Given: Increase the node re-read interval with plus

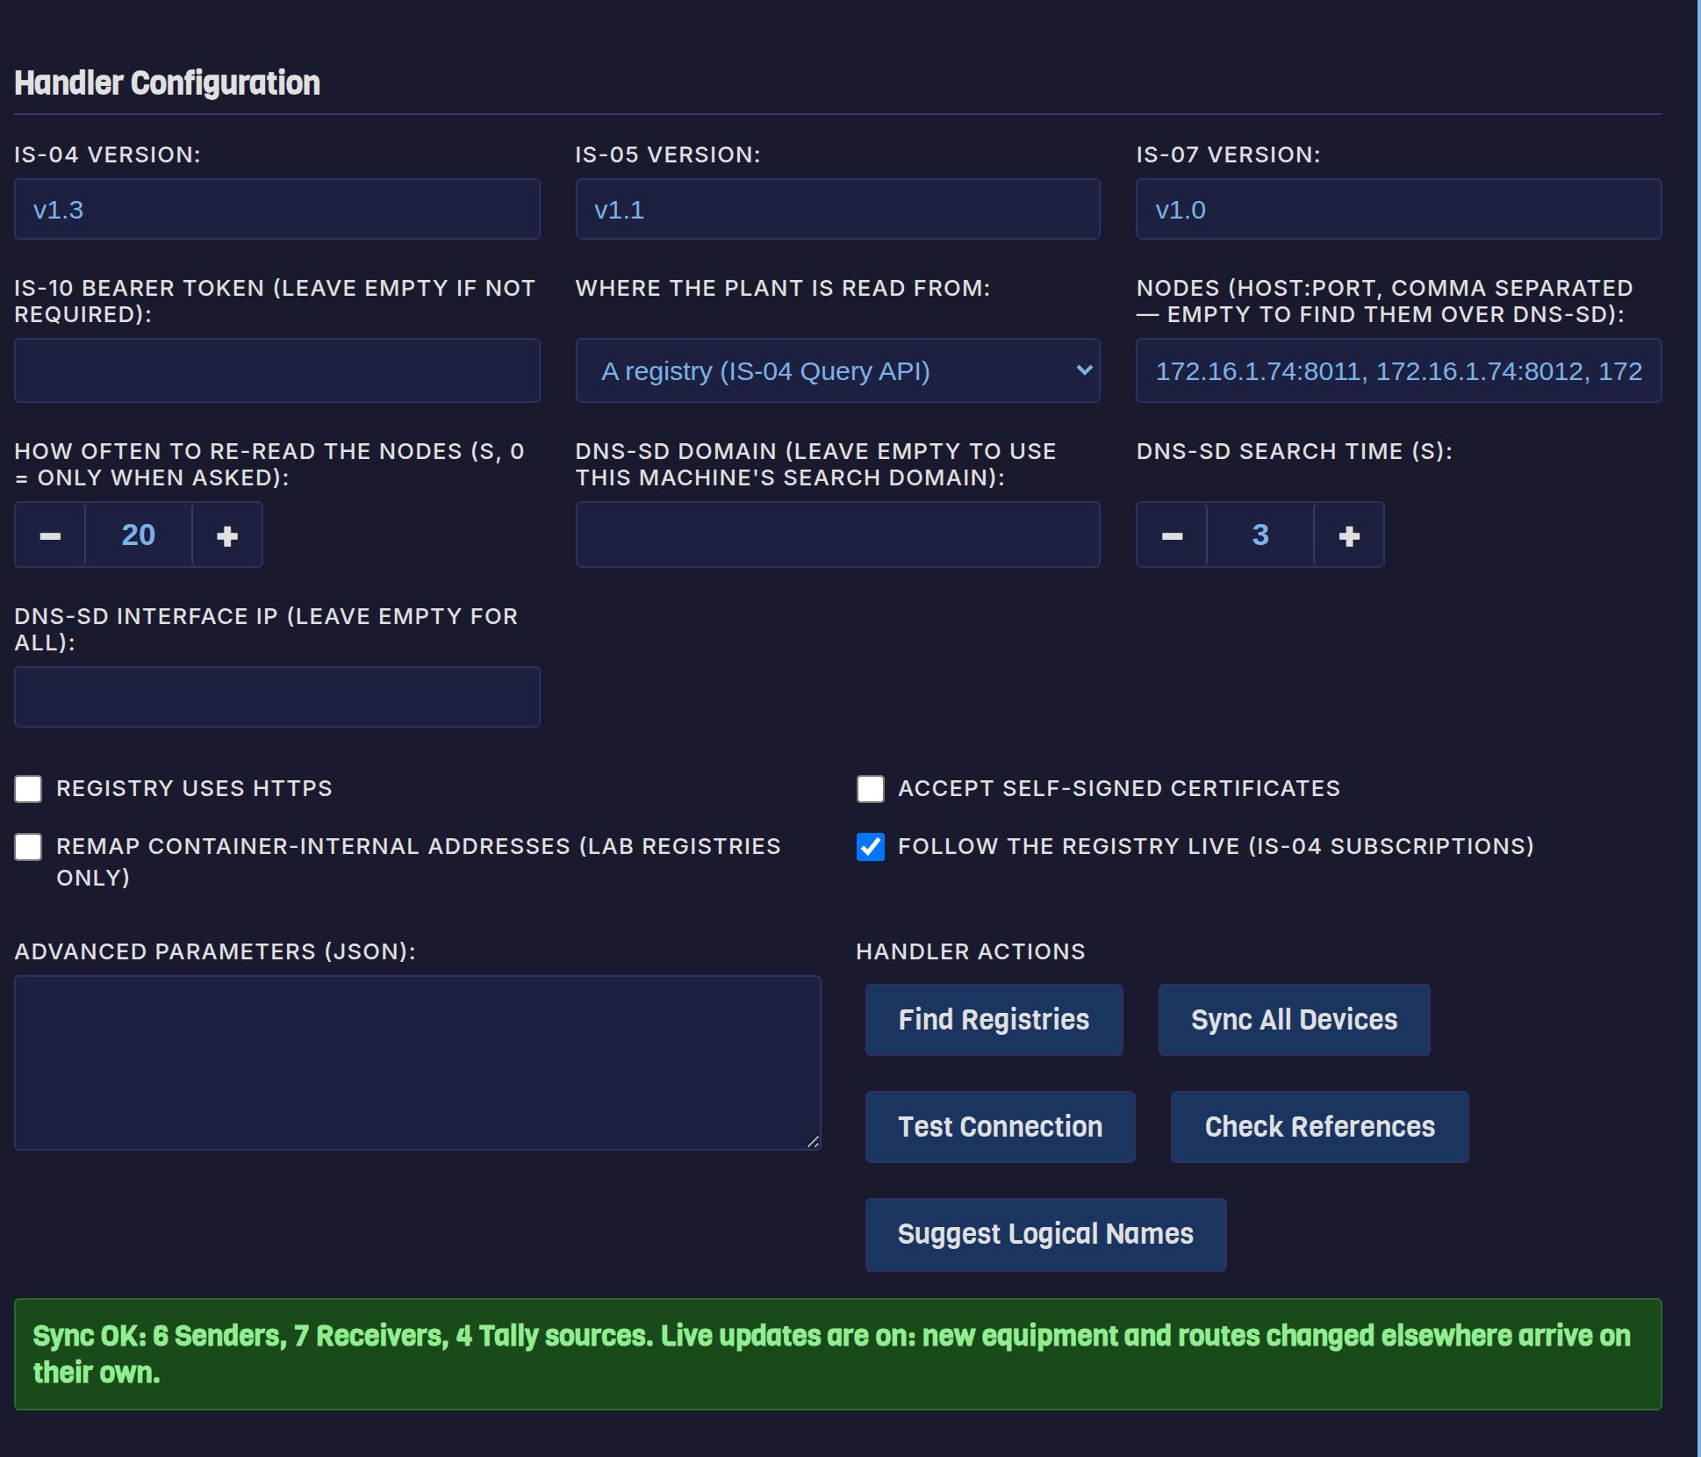Looking at the screenshot, I should (x=227, y=535).
